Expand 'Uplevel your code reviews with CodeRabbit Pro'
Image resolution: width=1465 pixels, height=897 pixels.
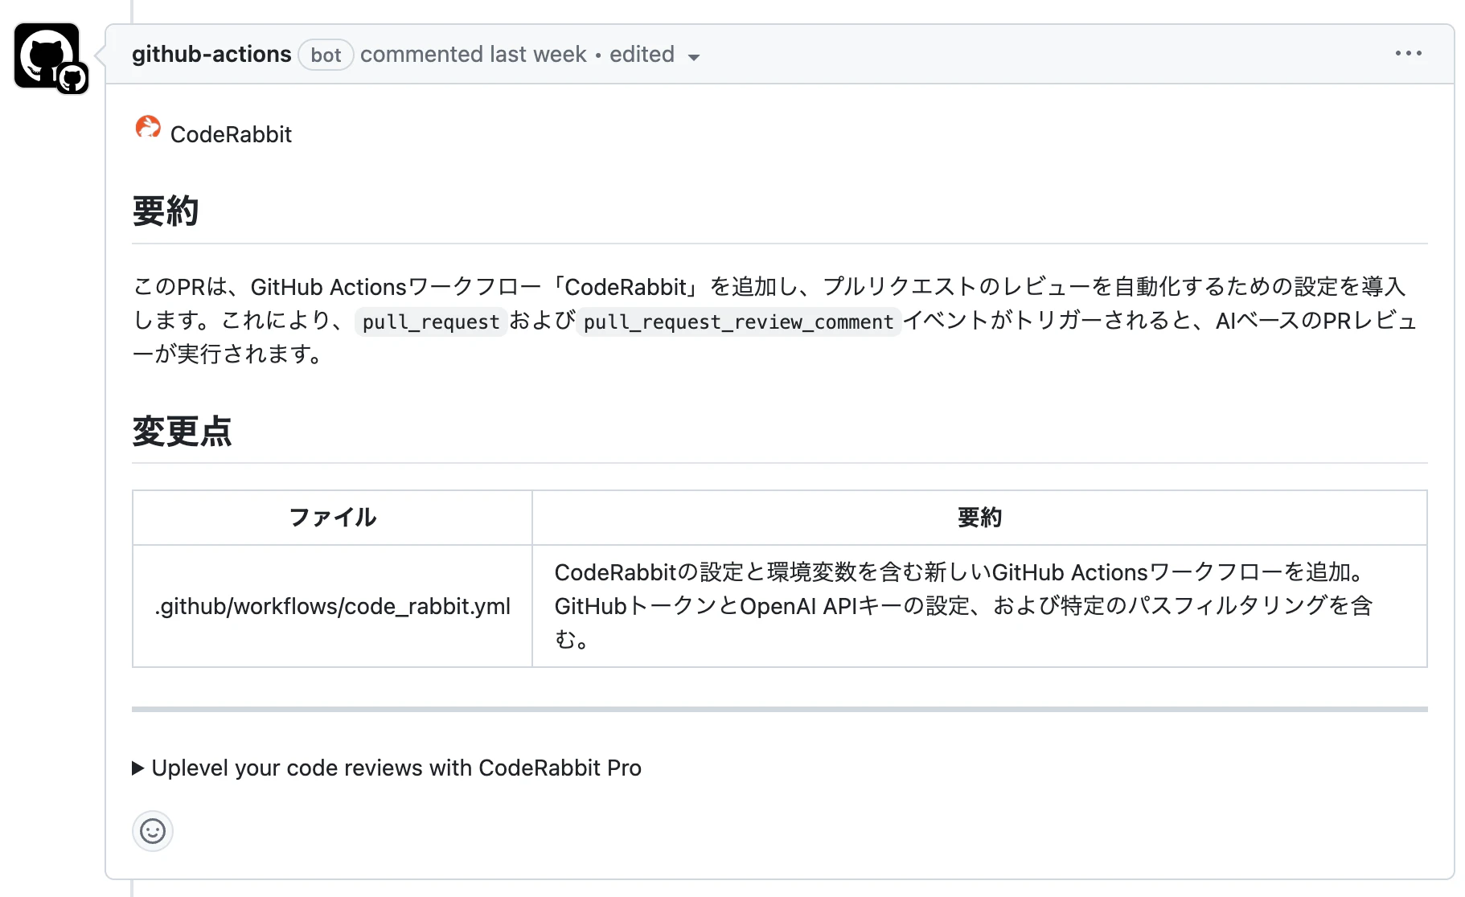click(x=387, y=768)
